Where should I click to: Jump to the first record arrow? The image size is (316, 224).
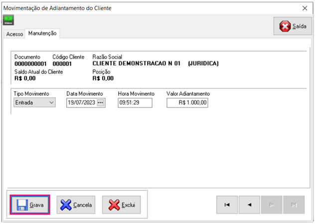(227, 205)
